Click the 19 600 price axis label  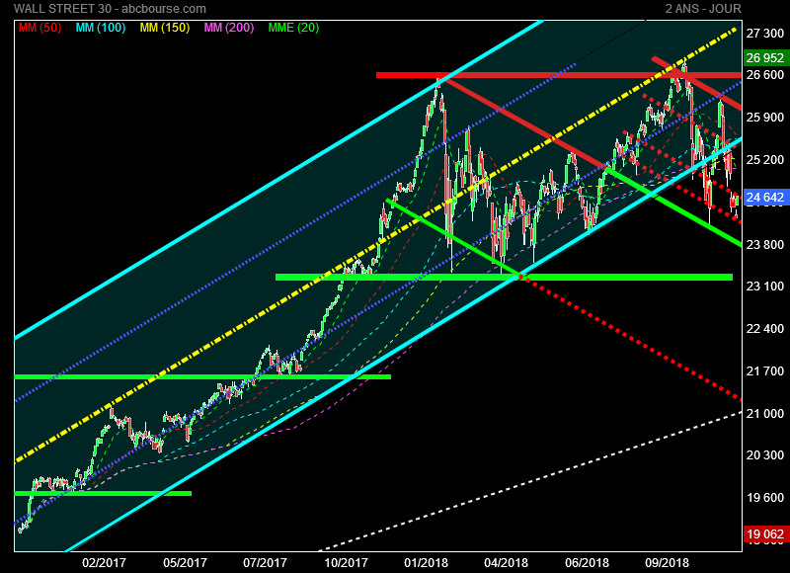coord(764,498)
